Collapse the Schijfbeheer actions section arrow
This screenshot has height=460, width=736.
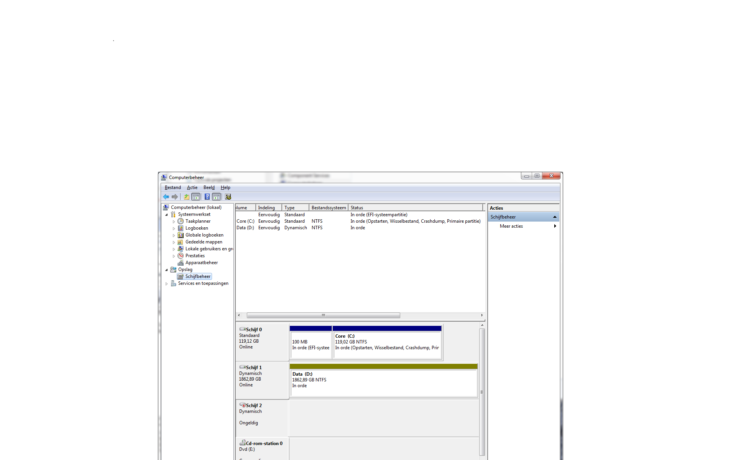point(554,217)
